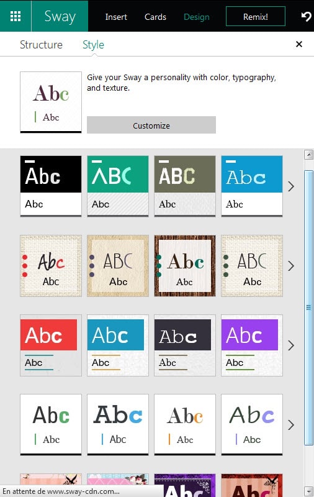This screenshot has height=497, width=314.
Task: Select burlap style with green dots
Action: point(252,266)
